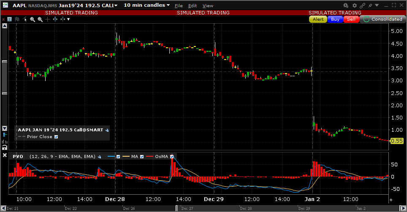Click the red X icon in chart toolbar
This screenshot has height=212, width=407.
coord(3,19)
